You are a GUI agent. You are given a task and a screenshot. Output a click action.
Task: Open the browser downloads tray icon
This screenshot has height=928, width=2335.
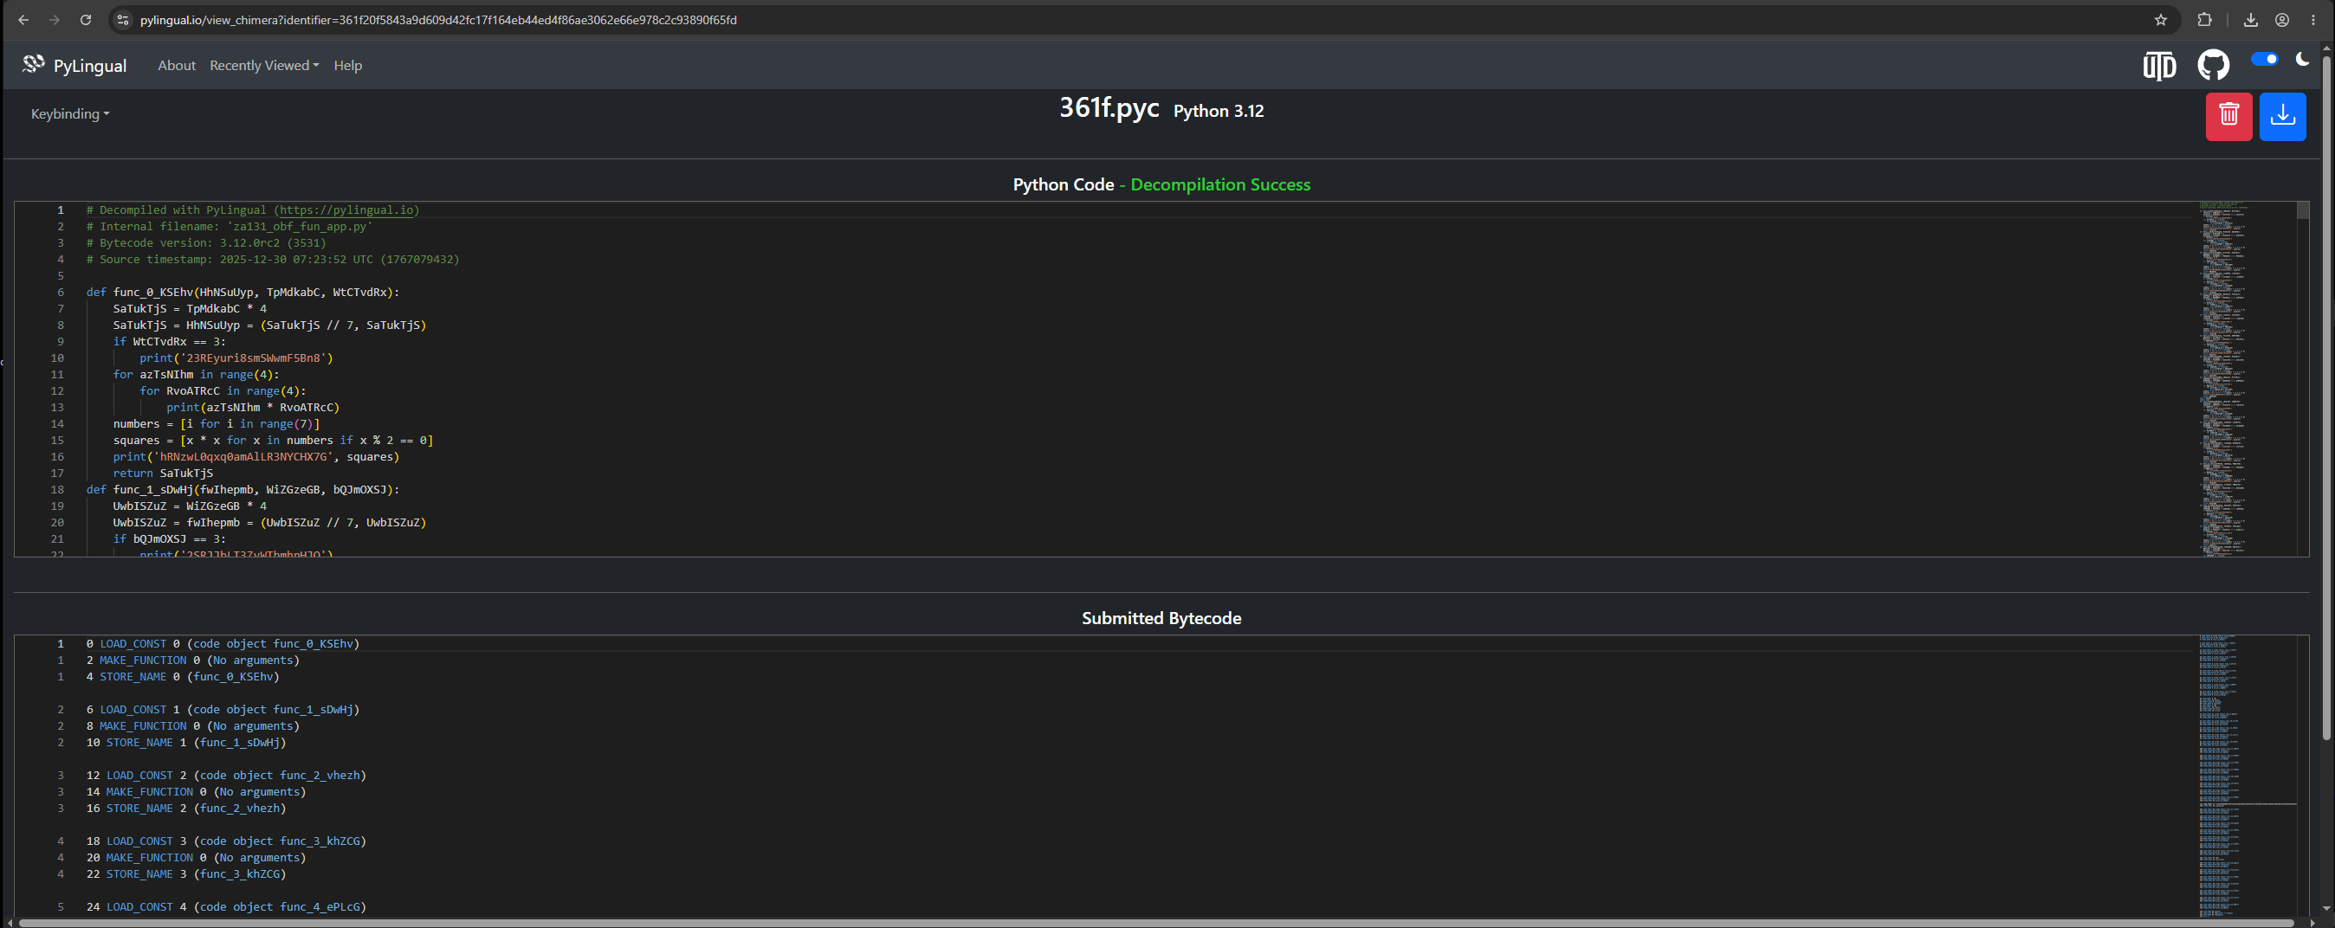(2251, 20)
